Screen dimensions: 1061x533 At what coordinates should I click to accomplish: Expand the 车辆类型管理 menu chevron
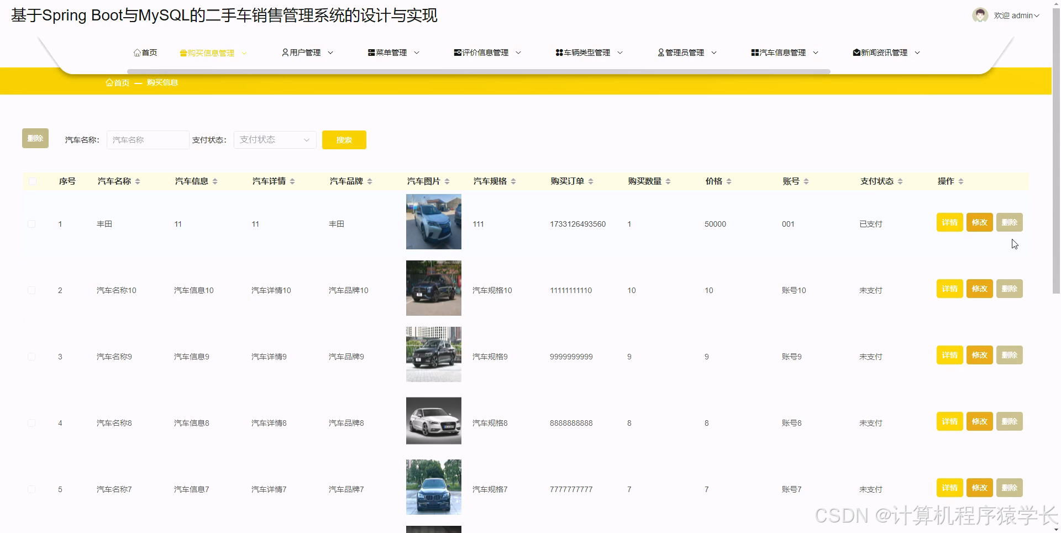click(620, 53)
